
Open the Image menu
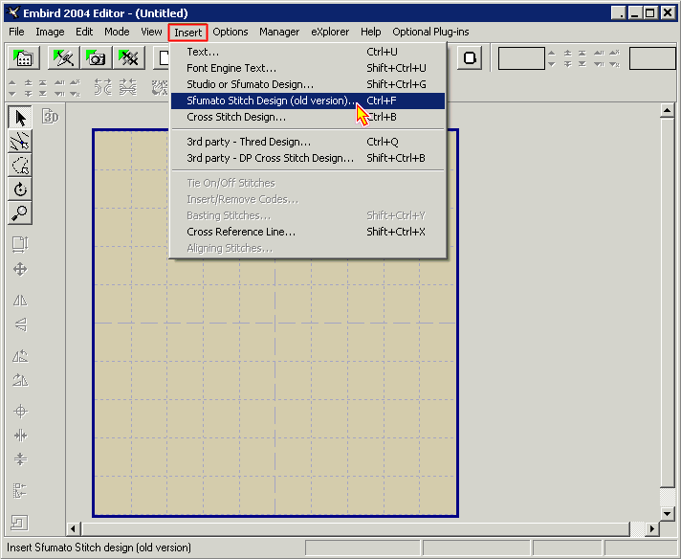(50, 32)
